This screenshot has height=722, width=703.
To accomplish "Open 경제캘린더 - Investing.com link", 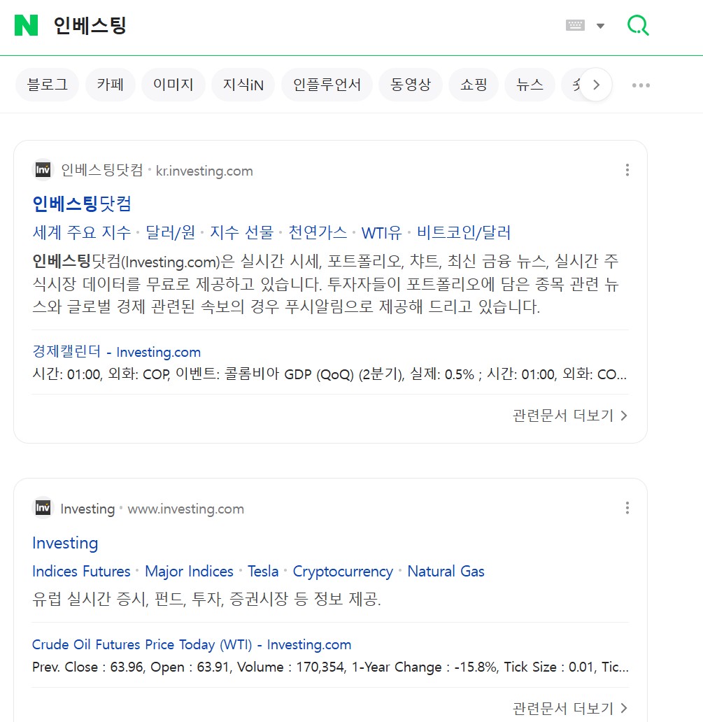I will pos(117,352).
